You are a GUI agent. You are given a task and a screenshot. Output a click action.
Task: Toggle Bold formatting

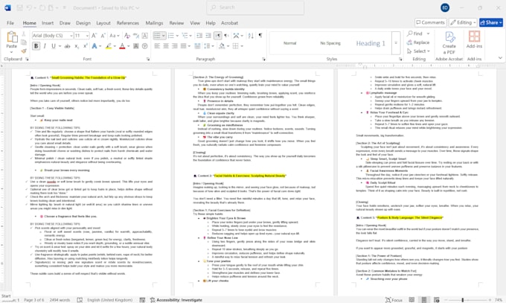click(36, 46)
